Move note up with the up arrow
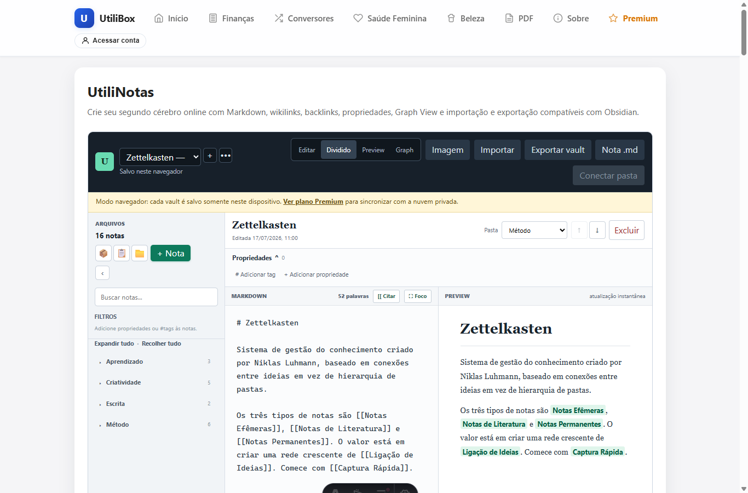 click(579, 230)
